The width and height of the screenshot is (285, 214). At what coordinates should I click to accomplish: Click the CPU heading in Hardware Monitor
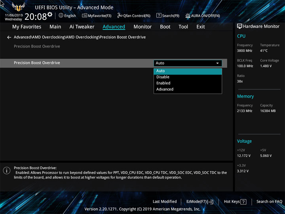click(241, 36)
